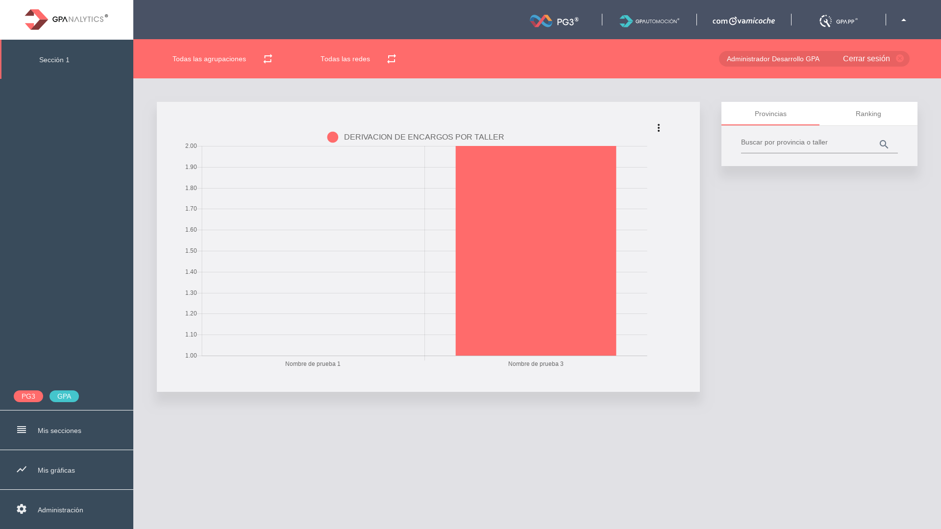Open the Todas las agrupaciones selector
The image size is (941, 529).
click(209, 59)
